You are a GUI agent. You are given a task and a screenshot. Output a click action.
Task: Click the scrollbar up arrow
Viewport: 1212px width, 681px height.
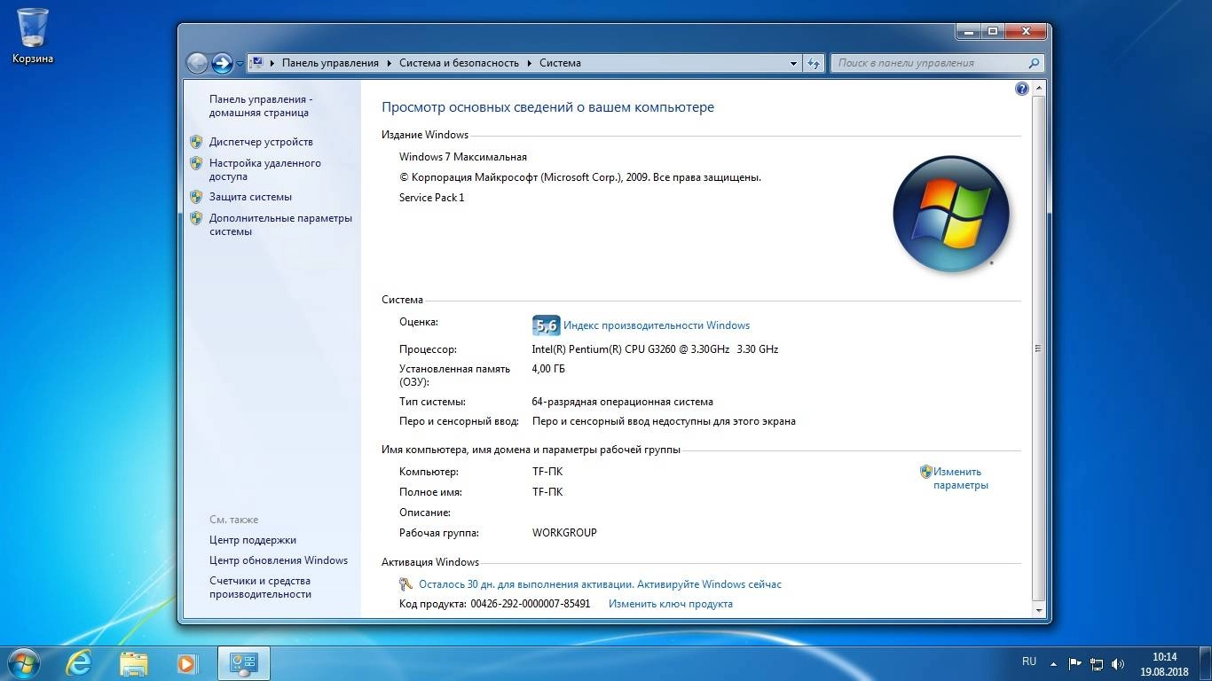(x=1040, y=89)
